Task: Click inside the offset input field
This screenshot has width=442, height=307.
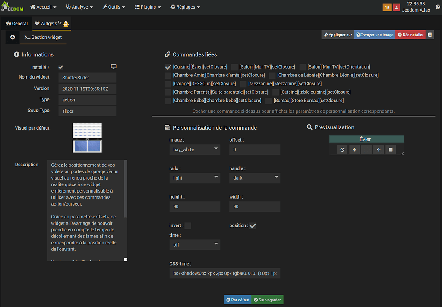Action: 254,149
